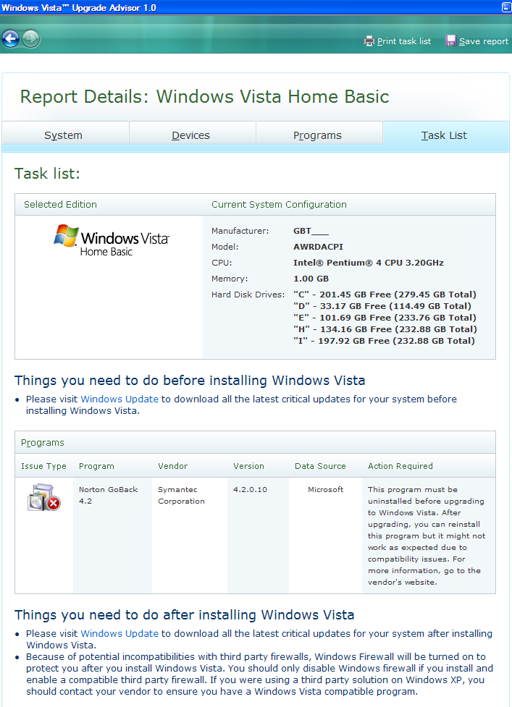
Task: Click the Things you need to do after installing heading
Action: click(x=184, y=615)
